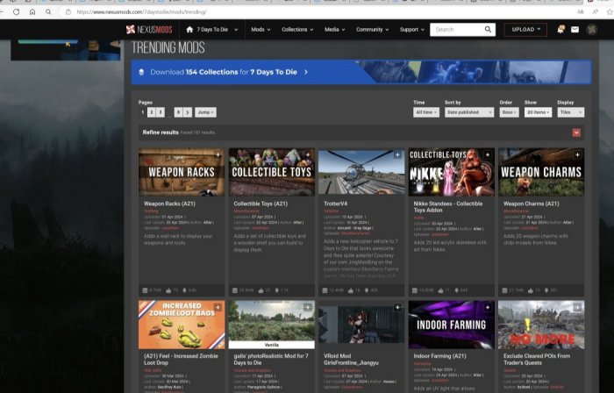The width and height of the screenshot is (614, 393).
Task: Click the browser search icon in toolbar
Action: coord(48,11)
